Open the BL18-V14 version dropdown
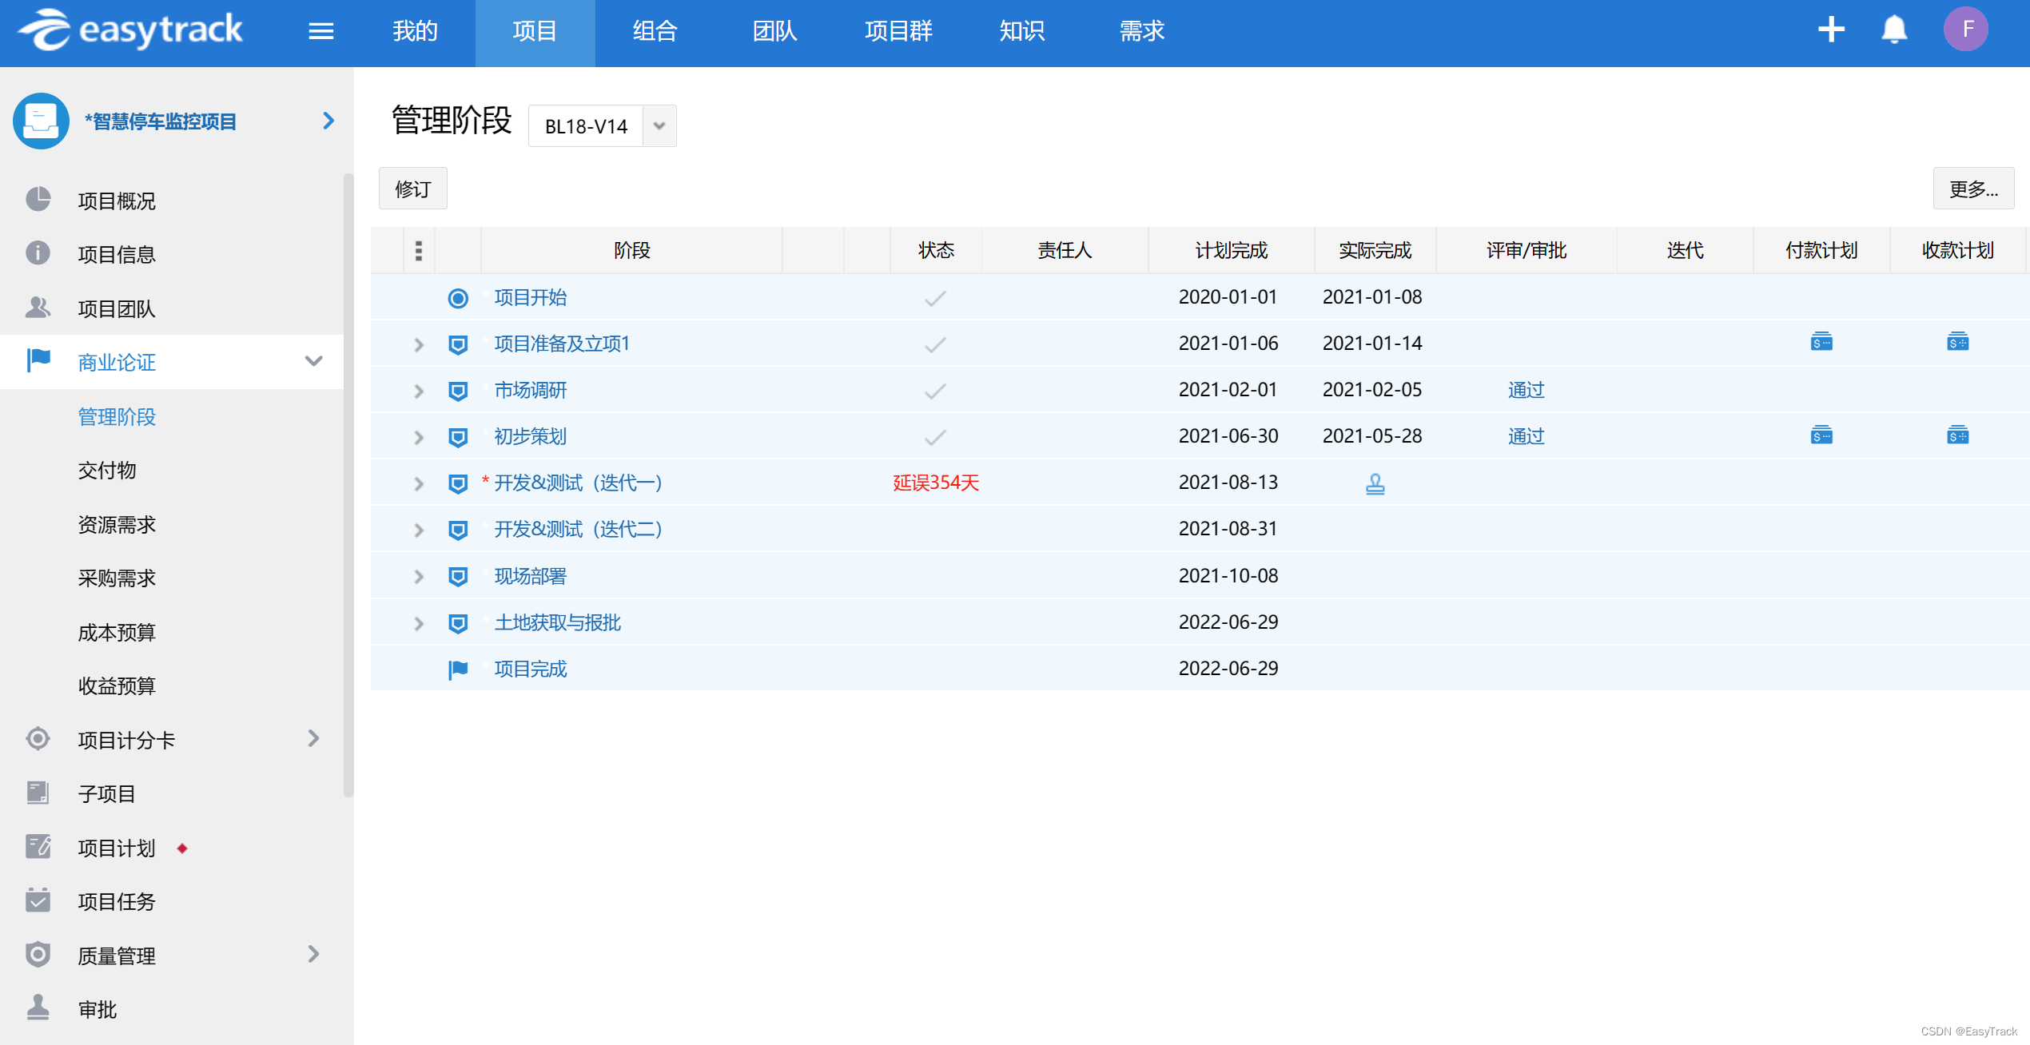 coord(659,126)
